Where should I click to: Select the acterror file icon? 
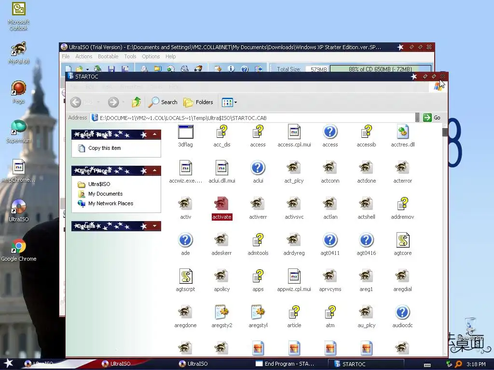coord(403,168)
